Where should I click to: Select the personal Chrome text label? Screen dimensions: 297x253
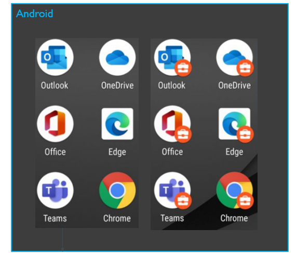point(117,218)
